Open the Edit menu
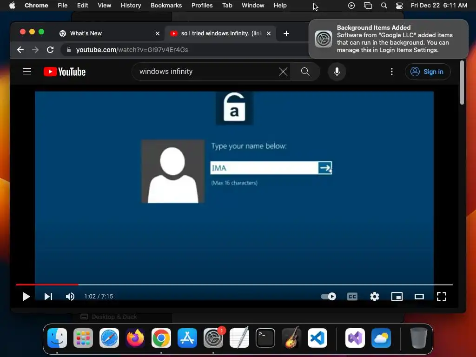 82,6
